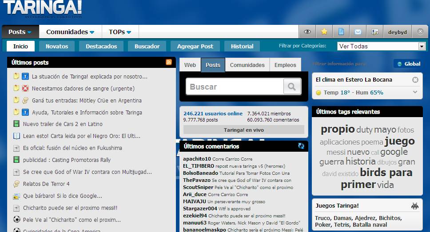The height and width of the screenshot is (232, 430).
Task: Open the TOPs dropdown menu
Action: coord(120,32)
